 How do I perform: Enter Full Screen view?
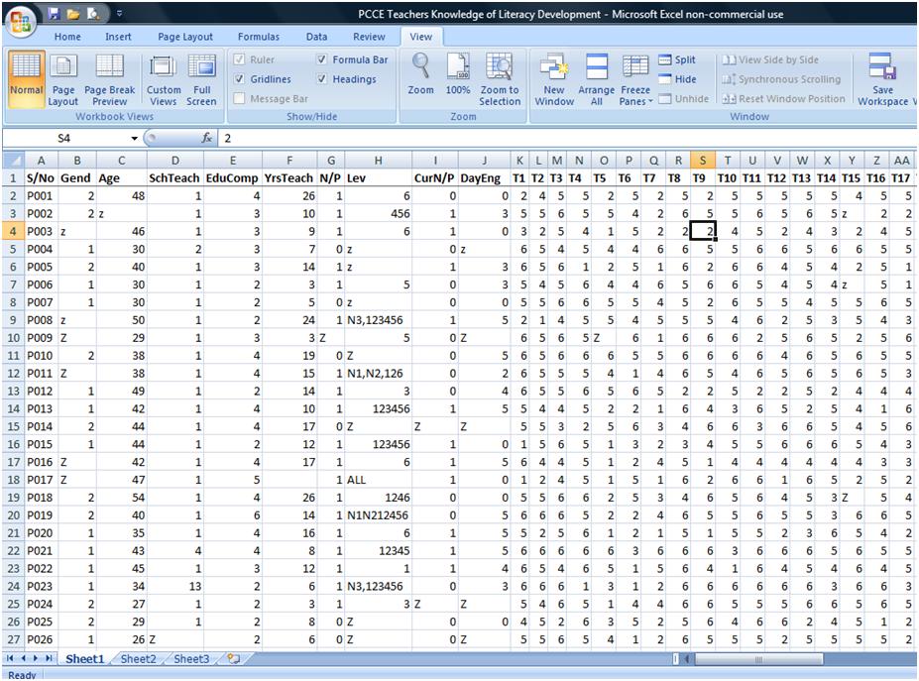point(201,79)
